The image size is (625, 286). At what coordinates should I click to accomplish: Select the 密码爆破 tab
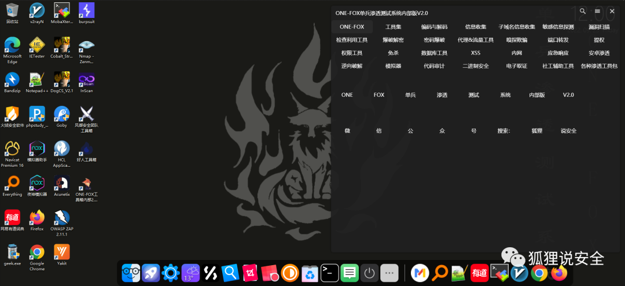pyautogui.click(x=435, y=40)
